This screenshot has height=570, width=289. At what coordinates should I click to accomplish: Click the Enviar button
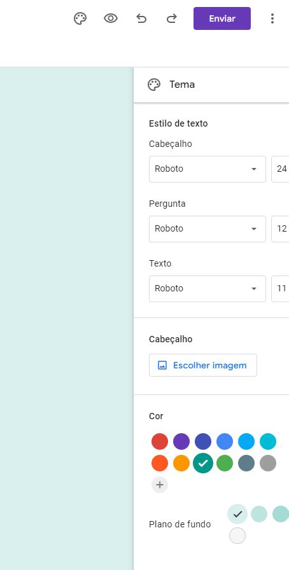coord(222,18)
